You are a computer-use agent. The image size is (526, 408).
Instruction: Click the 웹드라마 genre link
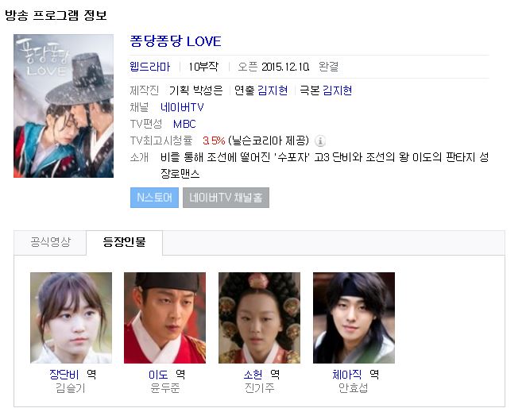coord(150,67)
